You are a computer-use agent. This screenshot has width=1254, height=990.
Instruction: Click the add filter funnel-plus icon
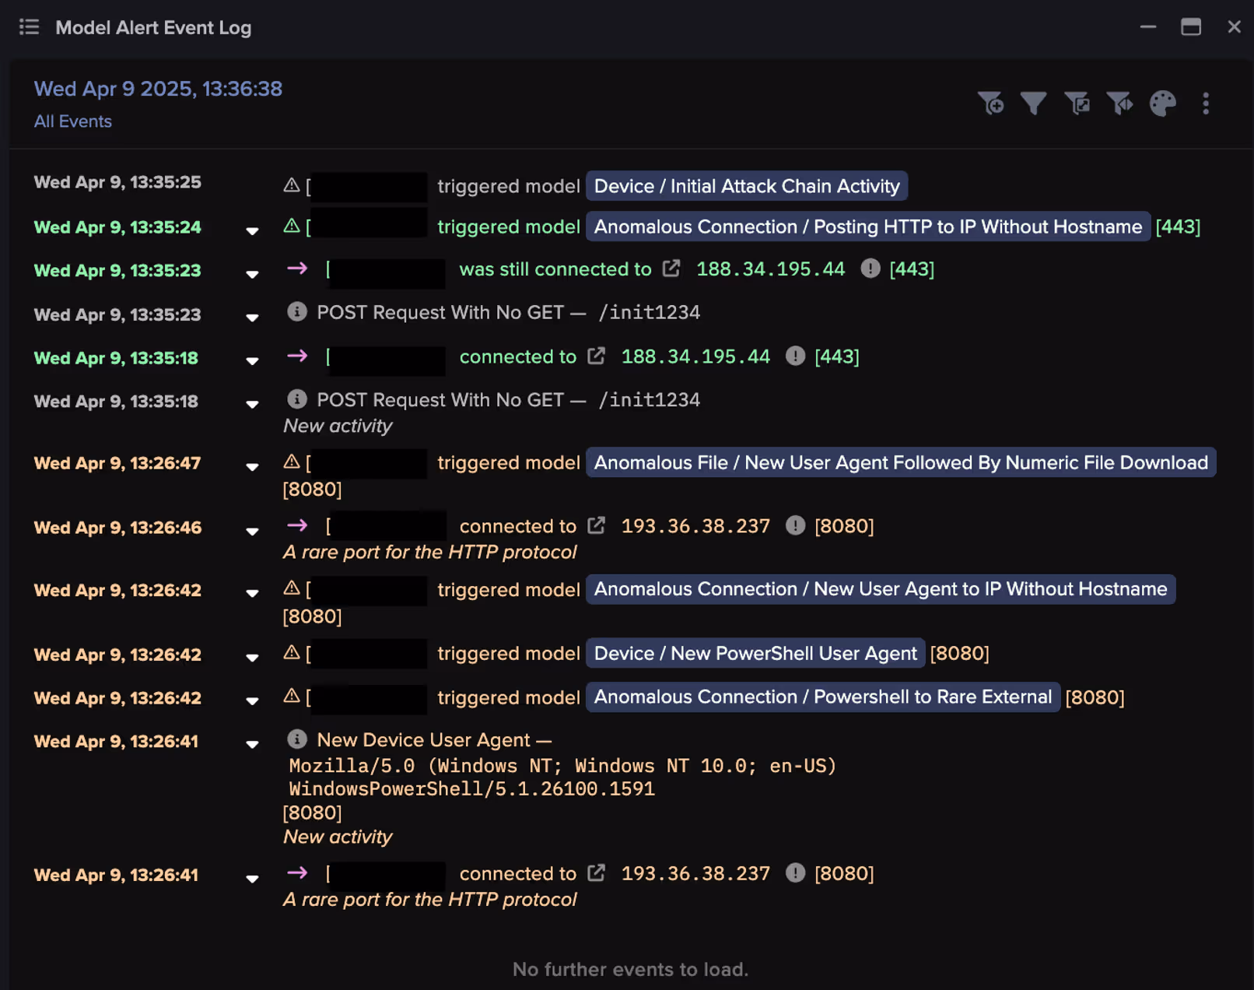pyautogui.click(x=991, y=104)
